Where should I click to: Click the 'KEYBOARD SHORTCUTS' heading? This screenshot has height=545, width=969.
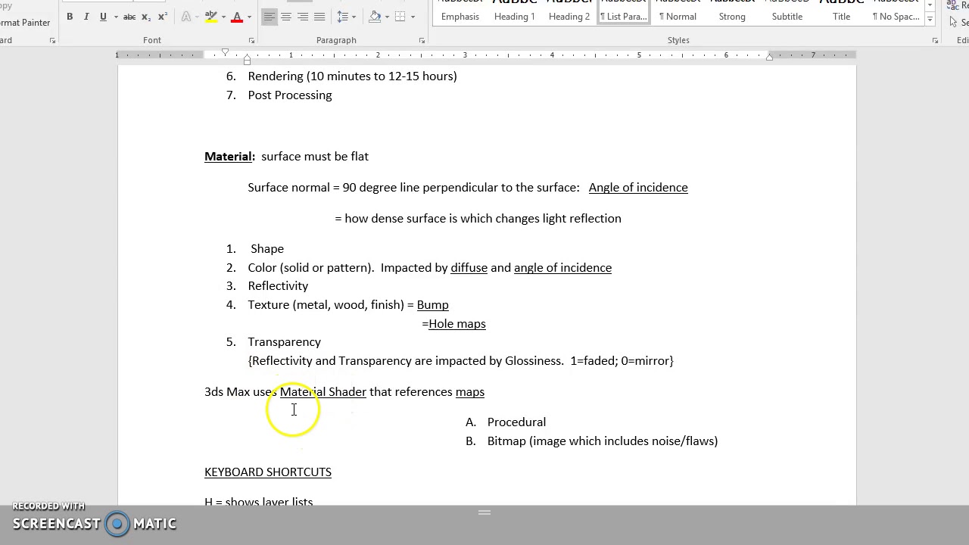(x=268, y=472)
